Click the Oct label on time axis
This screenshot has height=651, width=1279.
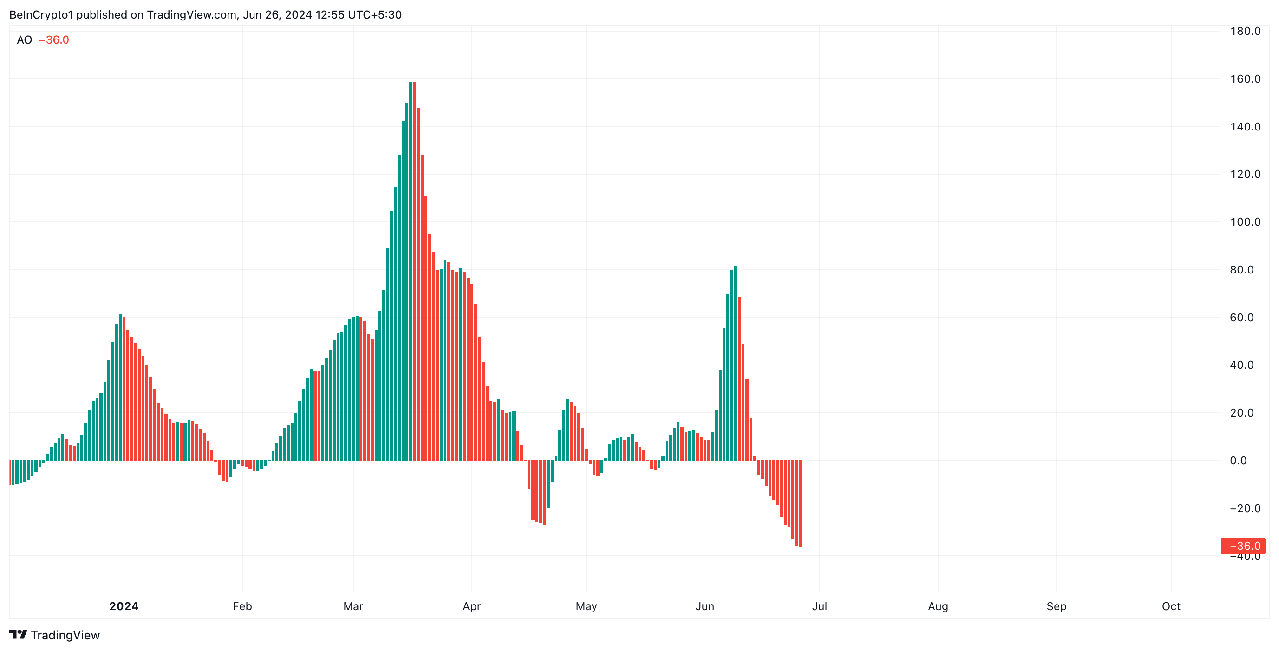tap(1171, 606)
